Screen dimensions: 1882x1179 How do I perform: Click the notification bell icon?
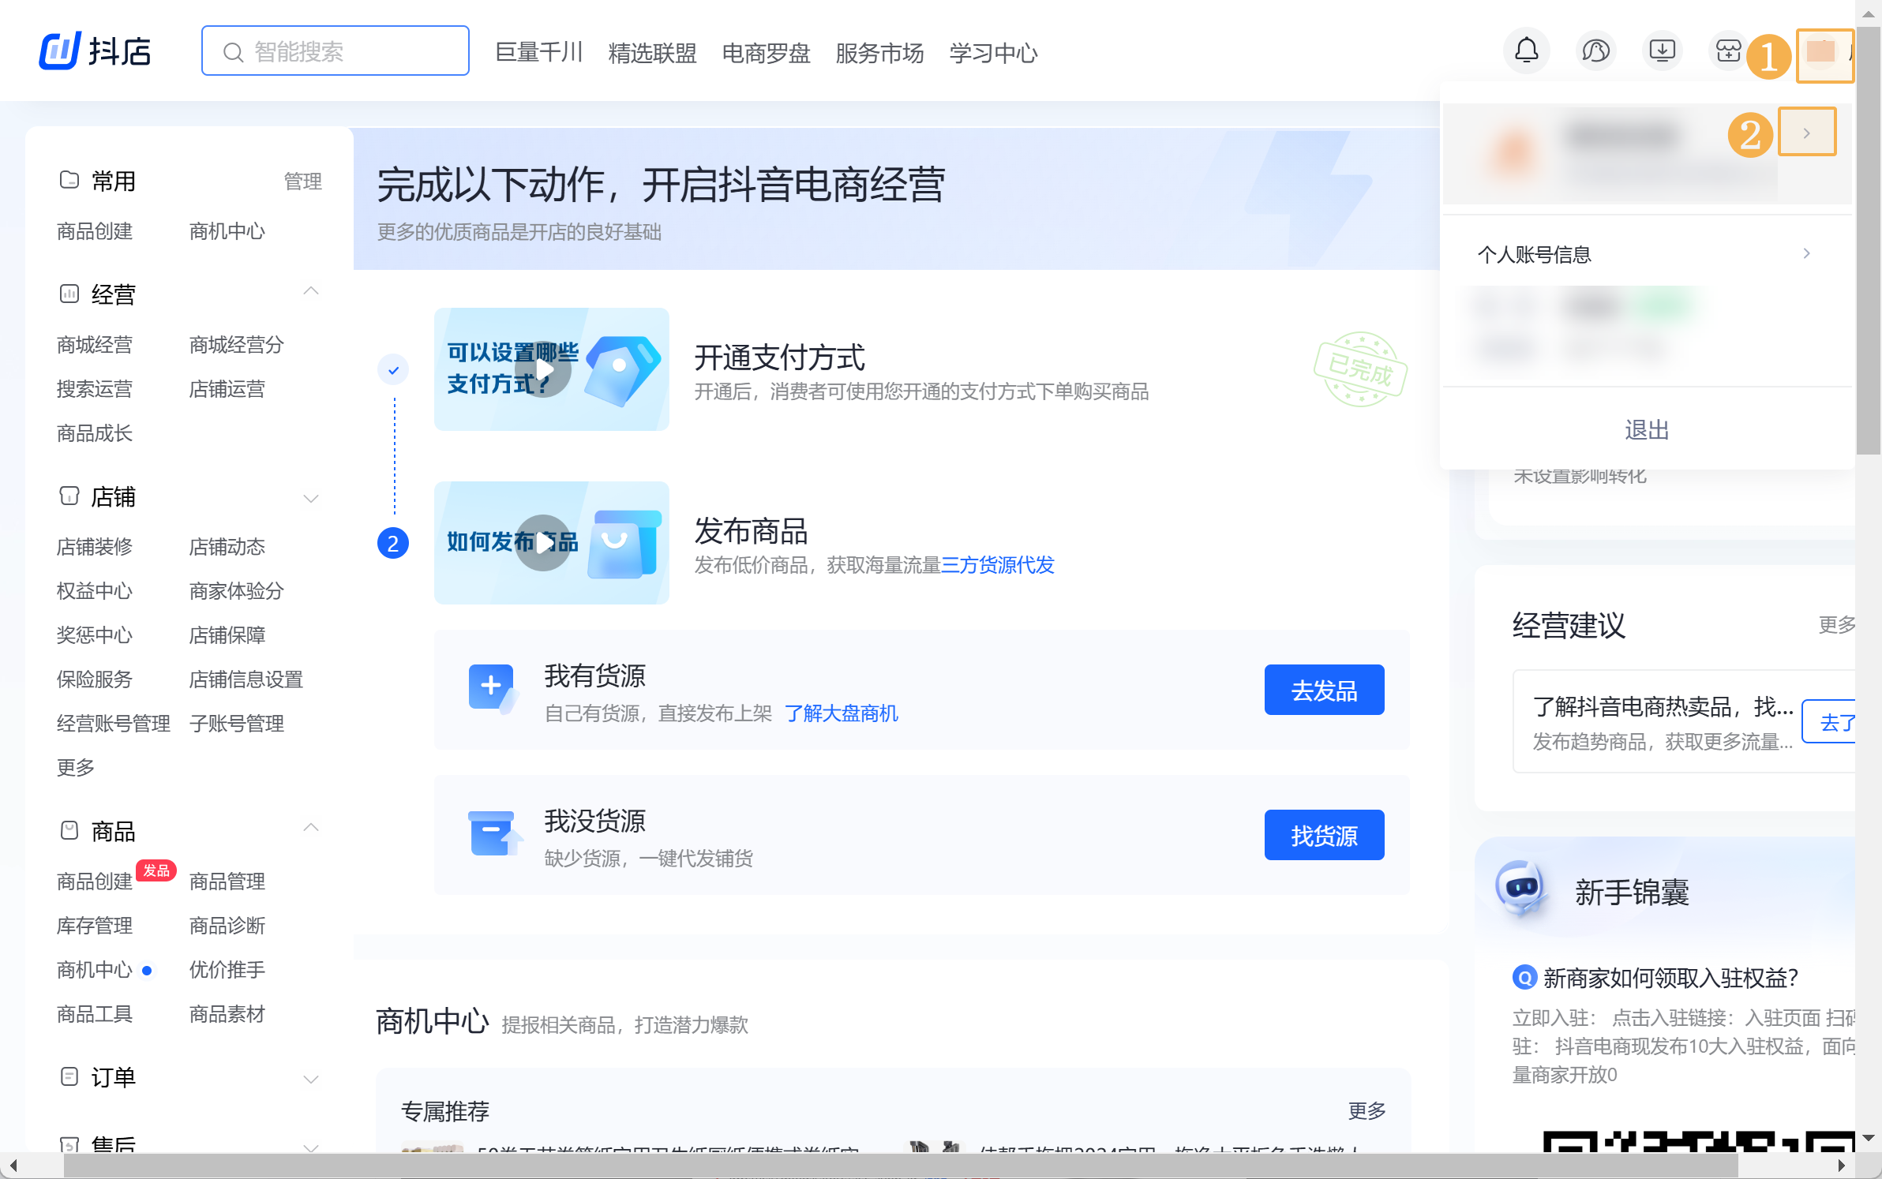[x=1526, y=51]
